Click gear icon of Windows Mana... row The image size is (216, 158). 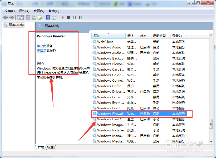point(94,136)
